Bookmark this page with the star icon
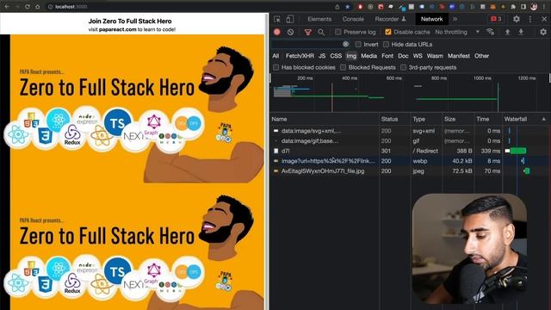The width and height of the screenshot is (551, 310). point(348,7)
